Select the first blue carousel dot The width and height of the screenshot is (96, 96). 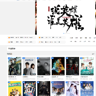click(64, 33)
